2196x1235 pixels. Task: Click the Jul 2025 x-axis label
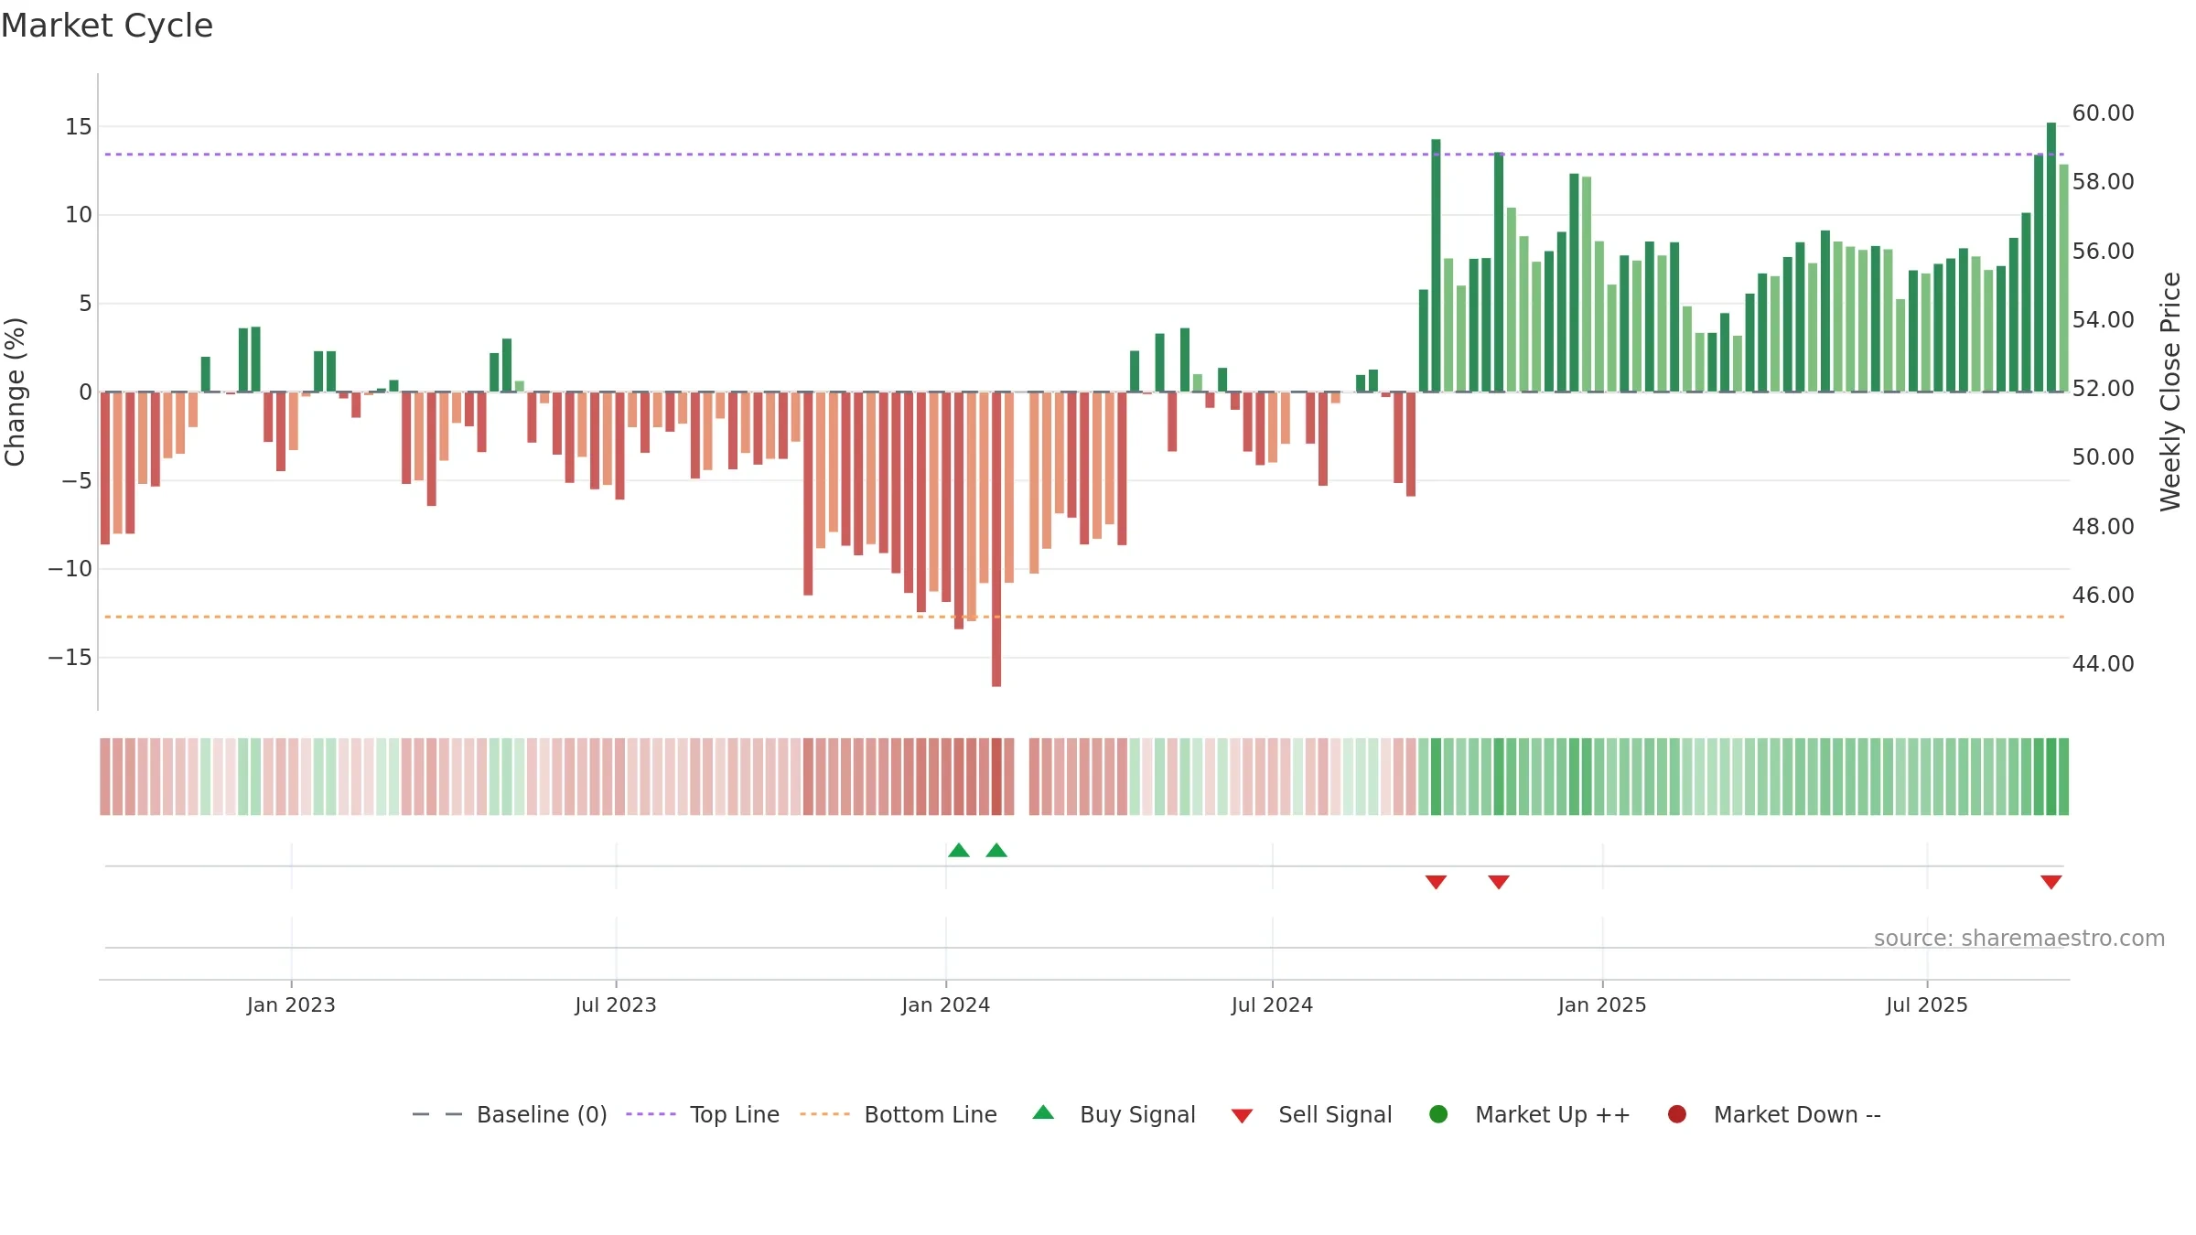click(1927, 1005)
